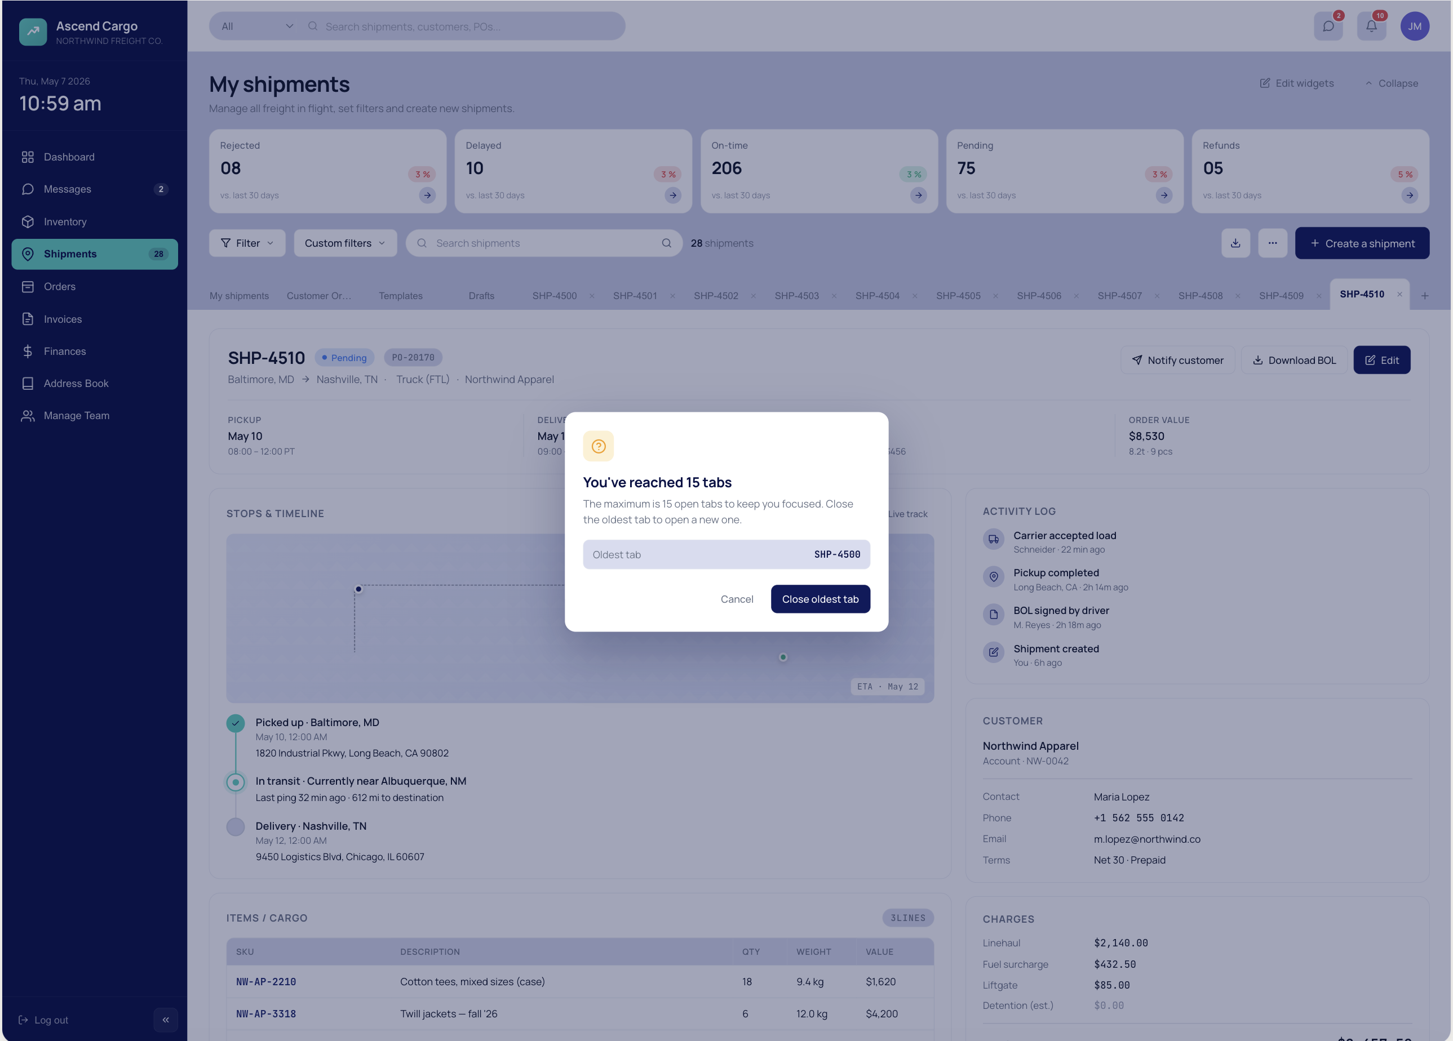Add a new tab with plus icon
The height and width of the screenshot is (1041, 1453).
[x=1425, y=296]
